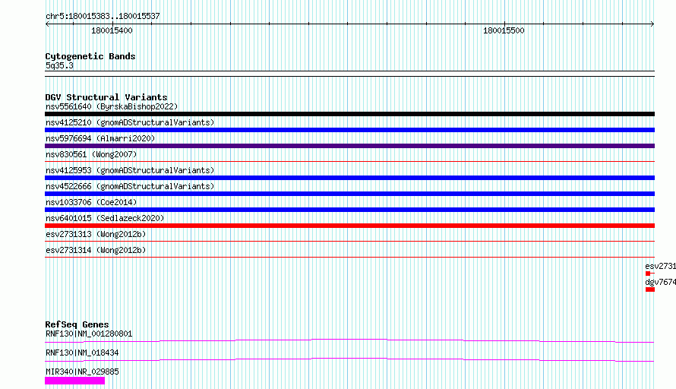The width and height of the screenshot is (676, 389).
Task: Click the left arrow of the ruler
Action: [x=47, y=24]
